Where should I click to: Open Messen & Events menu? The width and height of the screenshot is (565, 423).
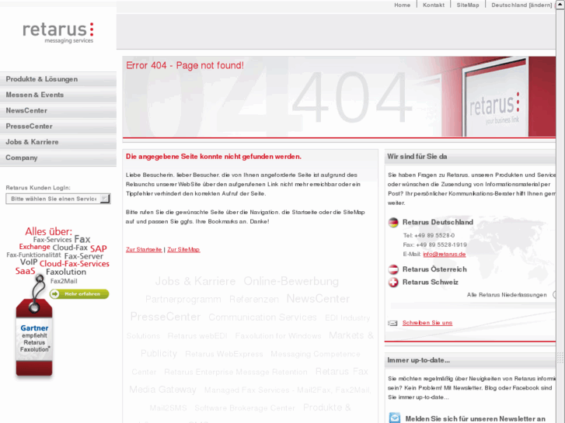58,95
